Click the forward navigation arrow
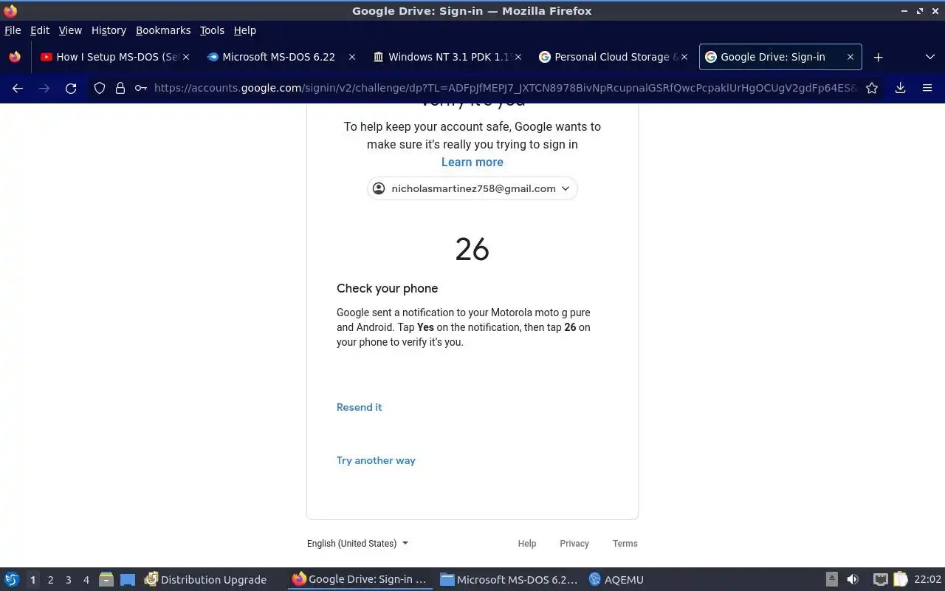Image resolution: width=945 pixels, height=591 pixels. click(44, 88)
